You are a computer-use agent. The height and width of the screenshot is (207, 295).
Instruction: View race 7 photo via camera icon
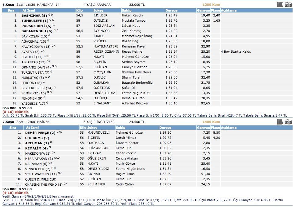288,122
